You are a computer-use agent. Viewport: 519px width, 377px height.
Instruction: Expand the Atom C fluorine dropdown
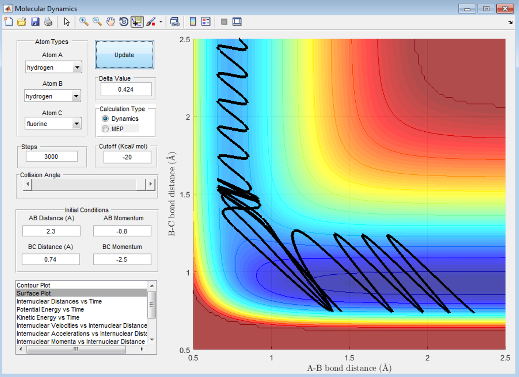pyautogui.click(x=76, y=124)
